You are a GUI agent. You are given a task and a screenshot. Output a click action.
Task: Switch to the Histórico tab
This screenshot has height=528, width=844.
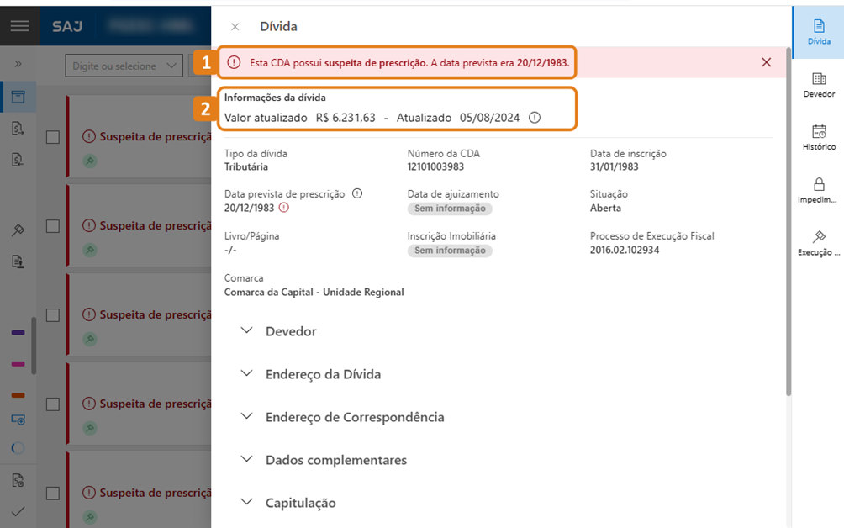[819, 138]
